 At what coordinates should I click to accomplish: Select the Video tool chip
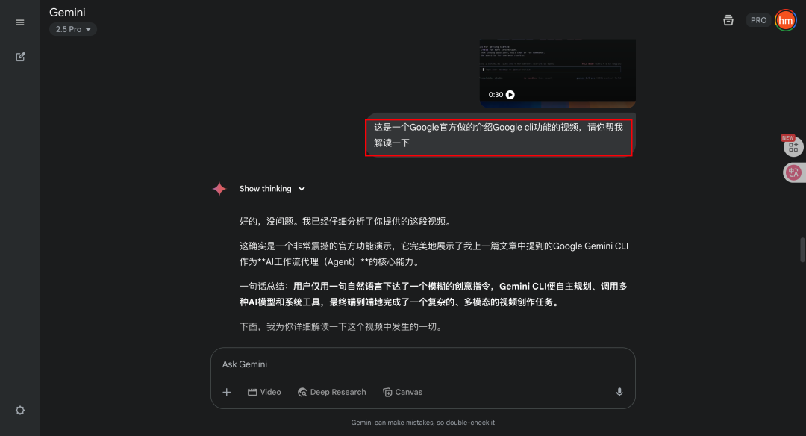coord(264,392)
